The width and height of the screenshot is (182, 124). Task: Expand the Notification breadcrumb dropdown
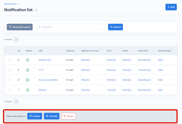12,4
